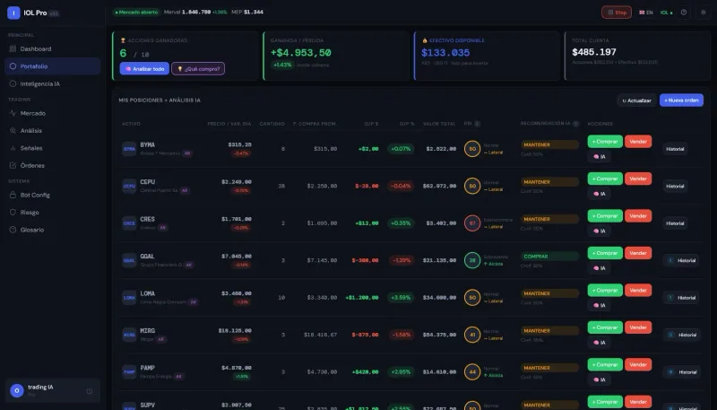Refresh positions with Actualizar
The image size is (717, 410).
(636, 100)
